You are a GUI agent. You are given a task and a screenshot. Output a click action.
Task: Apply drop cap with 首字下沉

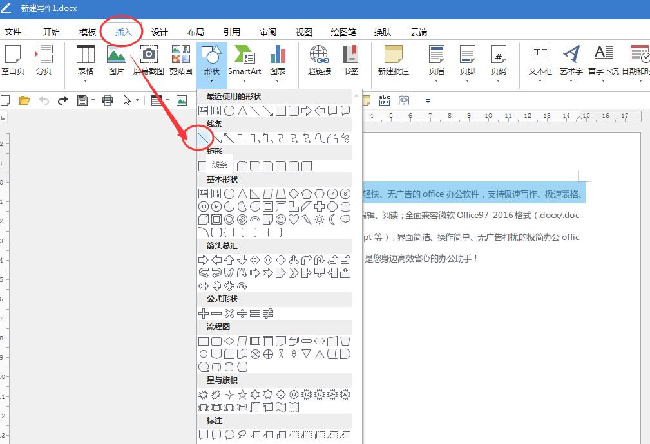603,61
